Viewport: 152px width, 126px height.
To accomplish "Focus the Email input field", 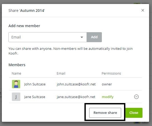I will click(x=47, y=37).
